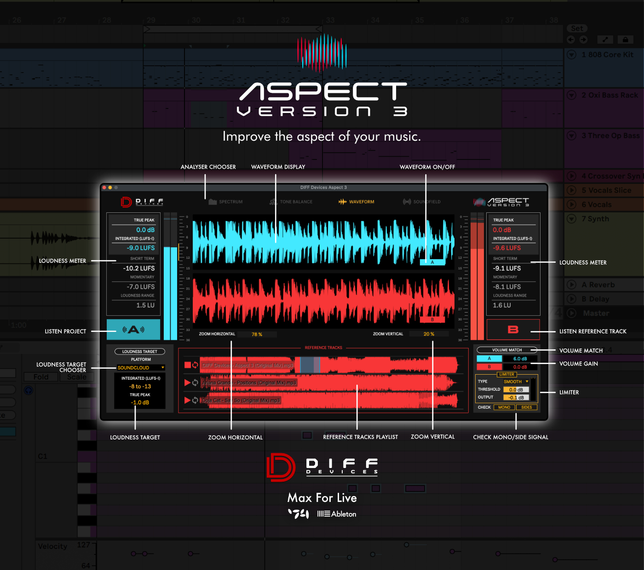Click the next locator arrow beside Set in Ableton

click(x=583, y=40)
